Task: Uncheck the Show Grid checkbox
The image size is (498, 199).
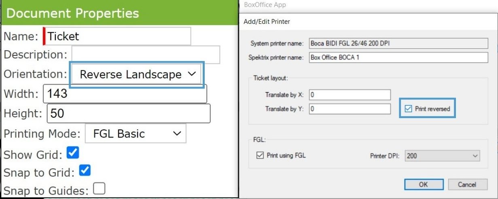Action: 72,153
